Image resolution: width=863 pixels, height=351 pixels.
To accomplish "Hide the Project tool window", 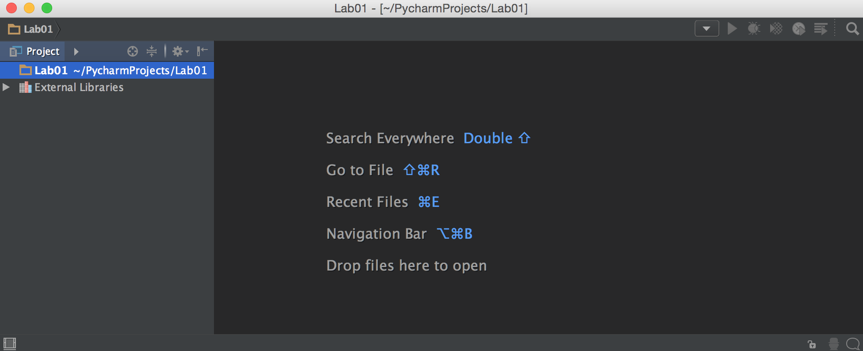I will point(202,51).
